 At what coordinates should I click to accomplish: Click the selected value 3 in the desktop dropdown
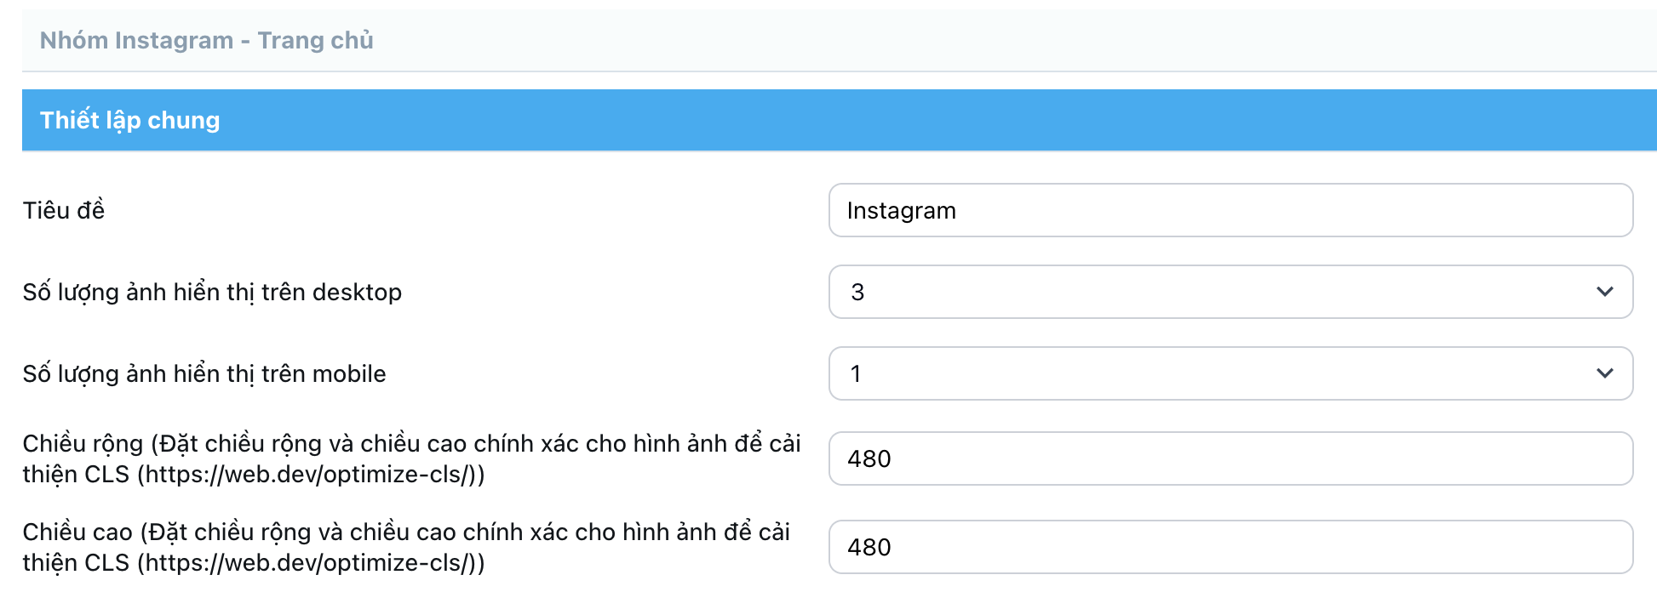(x=857, y=292)
